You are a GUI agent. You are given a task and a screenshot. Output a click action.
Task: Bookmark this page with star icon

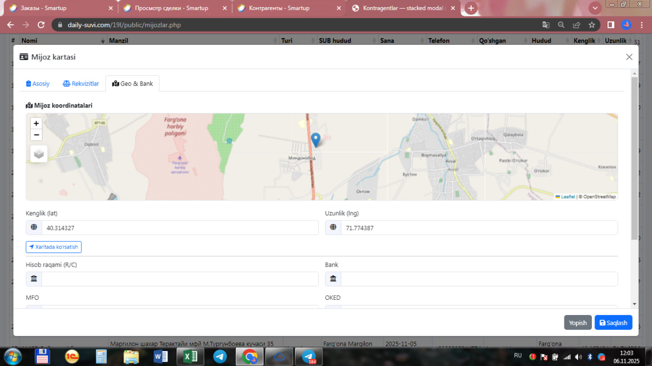(x=591, y=25)
